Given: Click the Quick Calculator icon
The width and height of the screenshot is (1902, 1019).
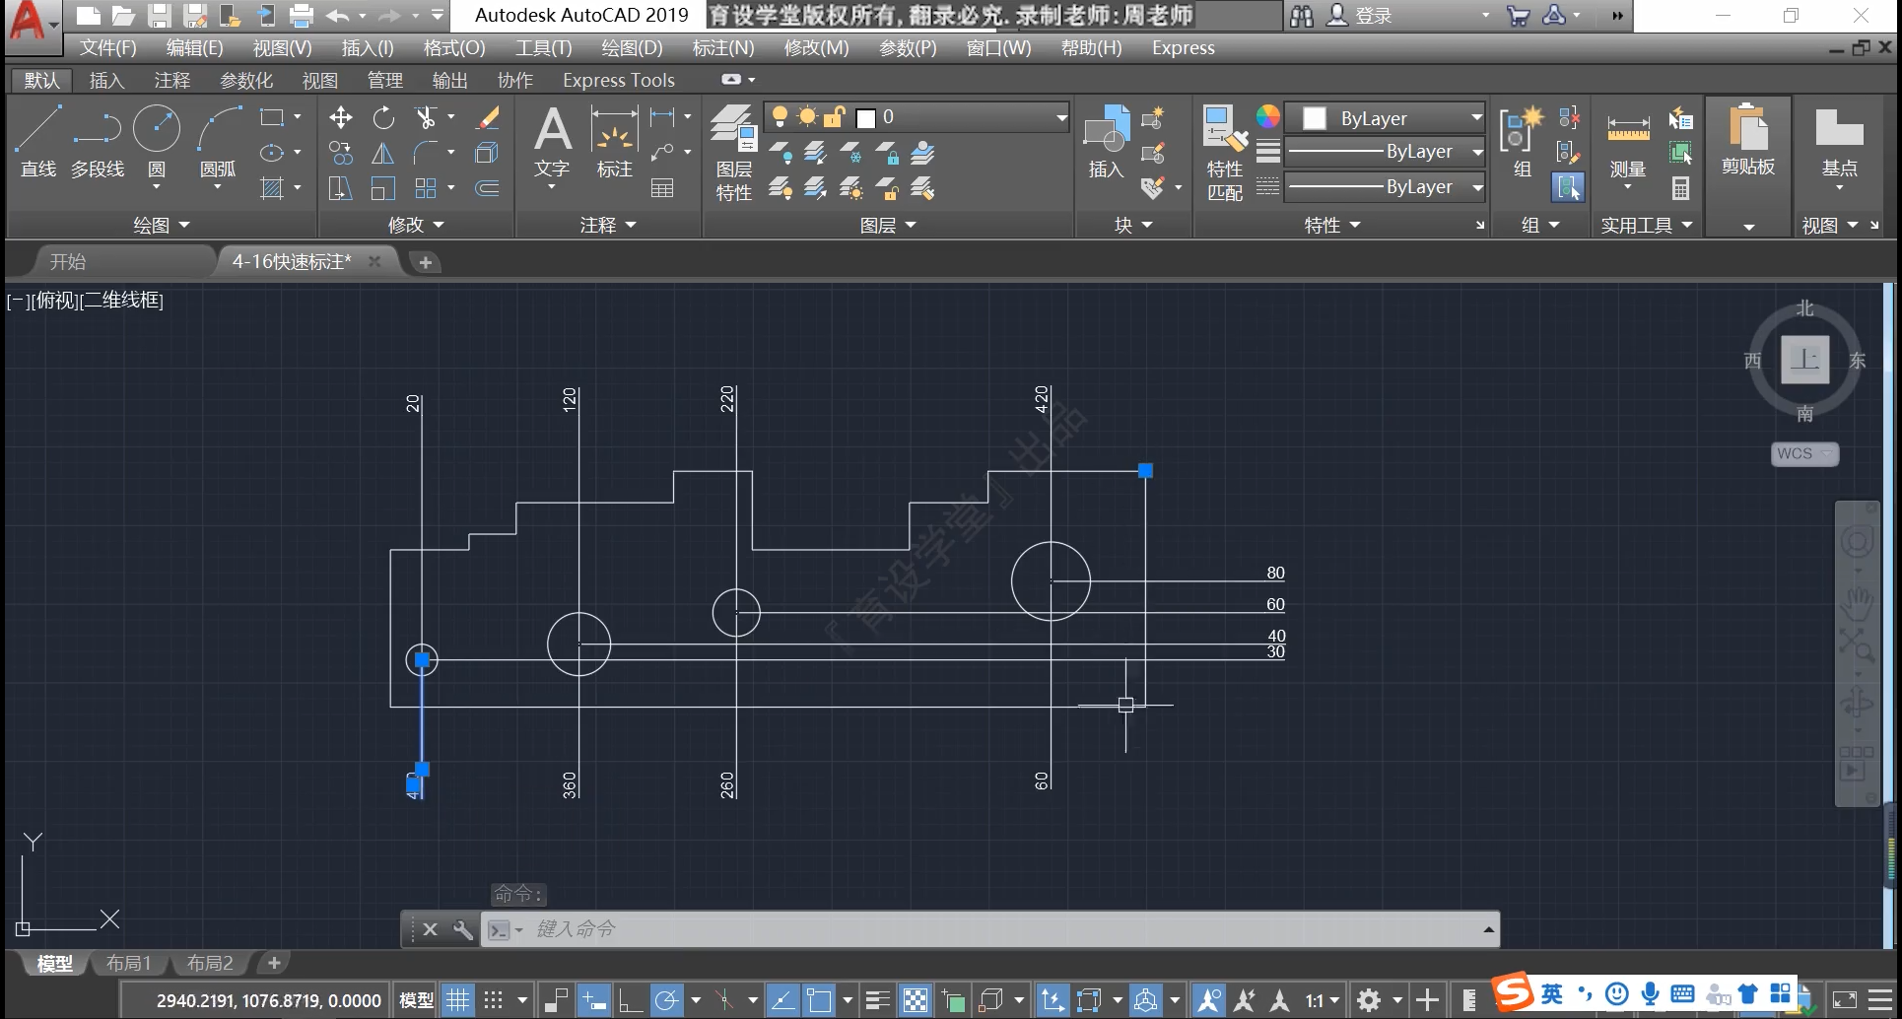Looking at the screenshot, I should 1681,188.
